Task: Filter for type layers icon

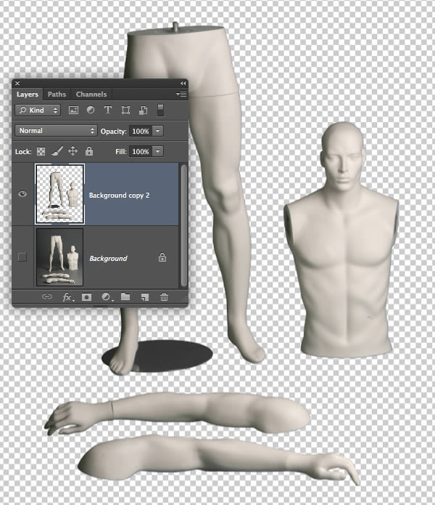Action: coord(108,110)
